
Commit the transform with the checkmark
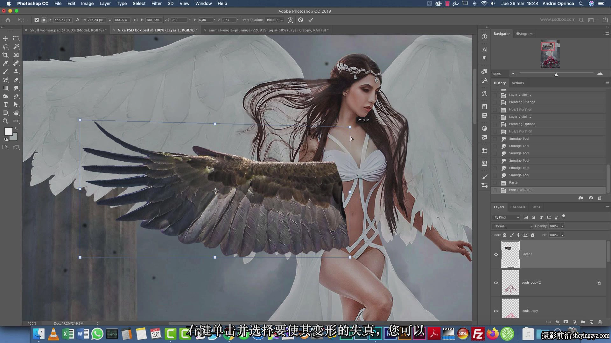click(311, 20)
